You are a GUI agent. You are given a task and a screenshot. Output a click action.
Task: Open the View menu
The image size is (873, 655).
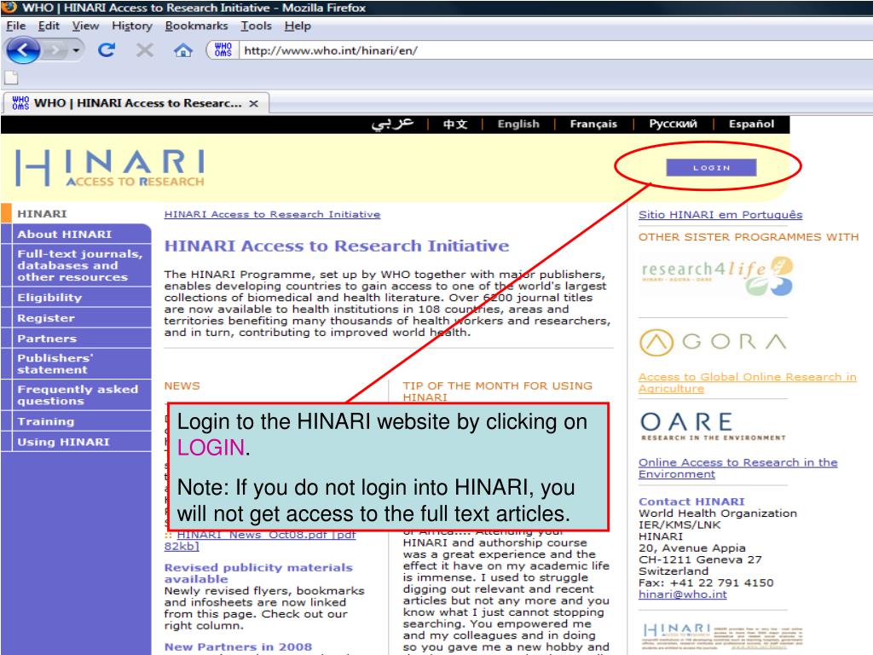click(x=85, y=26)
